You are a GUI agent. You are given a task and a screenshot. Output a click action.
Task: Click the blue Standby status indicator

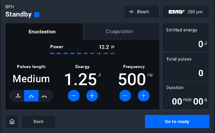pos(37,15)
